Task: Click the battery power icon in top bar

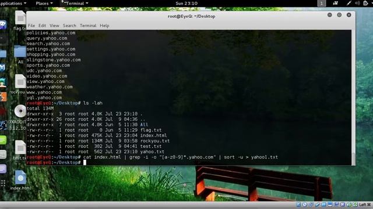Action: [x=365, y=3]
